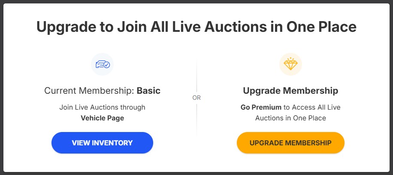393x175 pixels.
Task: Click the 'Join Live Auctions through' text line
Action: pos(102,107)
